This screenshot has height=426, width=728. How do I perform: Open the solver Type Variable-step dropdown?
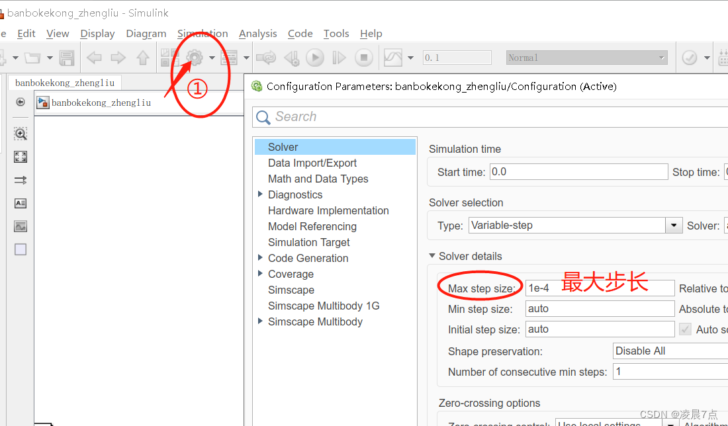575,226
